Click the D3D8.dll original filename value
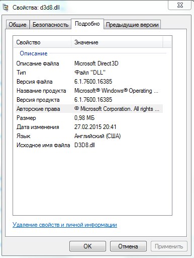194x258 pixels. 84,145
